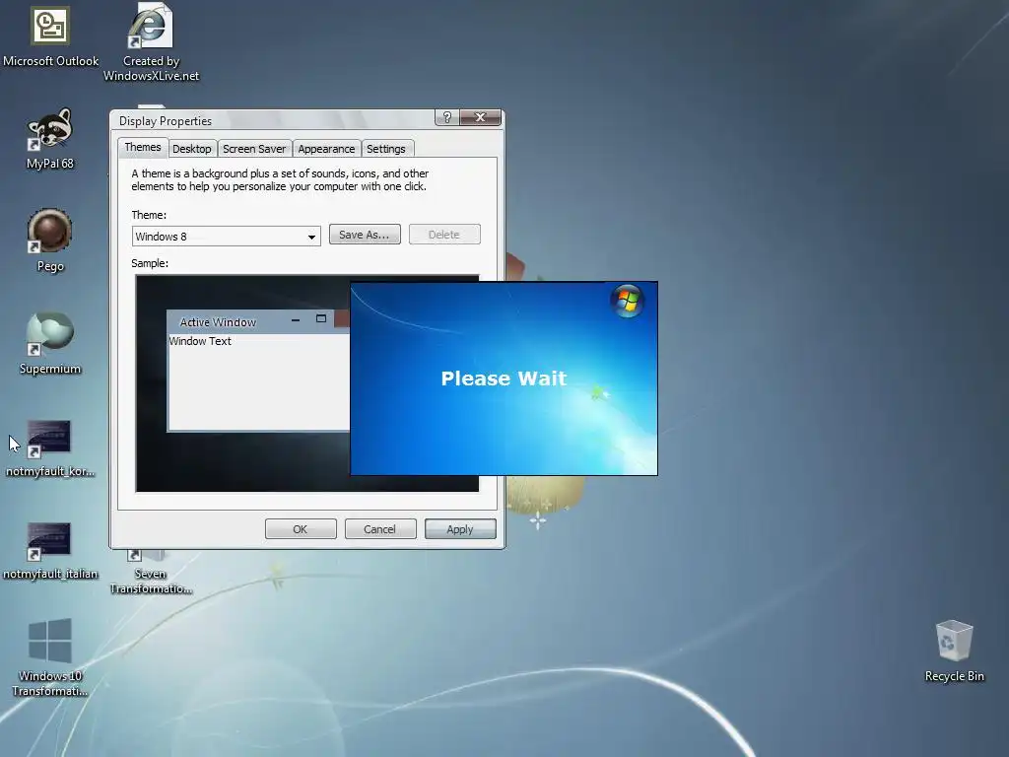Open Created by WindowsXLive.net shortcut

click(151, 42)
